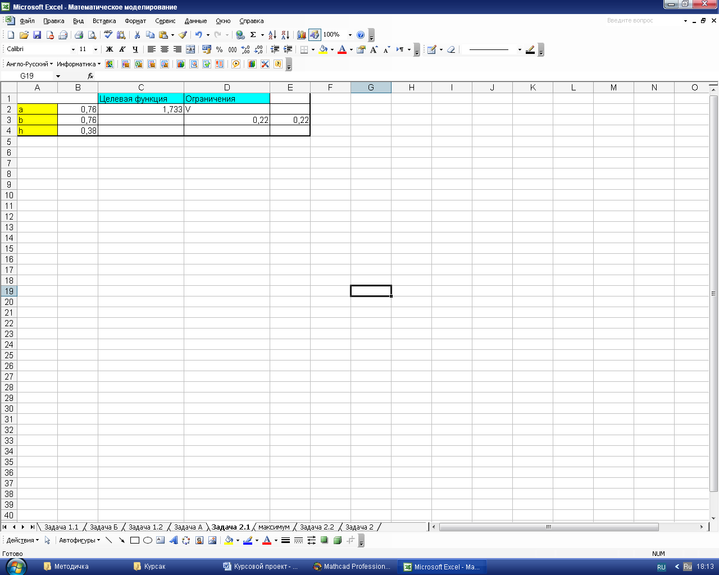Image resolution: width=719 pixels, height=575 pixels.
Task: Switch to Mathcad Professional taskbar button
Action: tap(352, 567)
